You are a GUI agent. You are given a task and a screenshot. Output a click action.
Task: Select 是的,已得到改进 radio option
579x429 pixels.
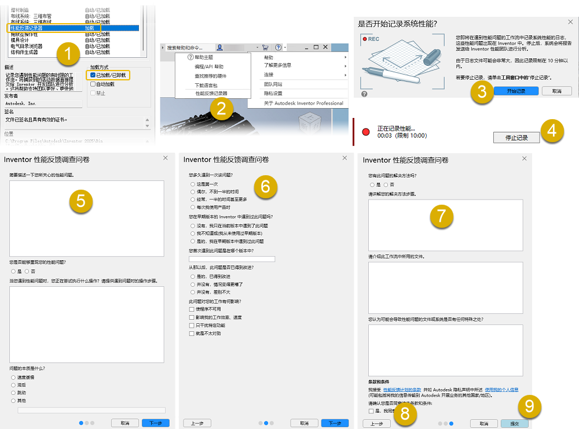coord(193,276)
